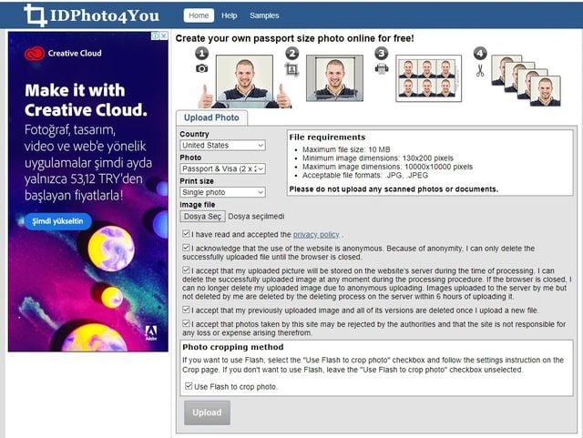Click the IDPhoto4You crop logo icon
Image resolution: width=583 pixels, height=438 pixels.
tap(36, 15)
